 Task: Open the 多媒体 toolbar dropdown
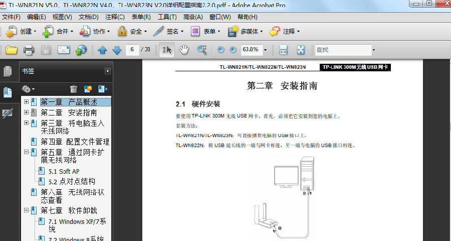(246, 32)
